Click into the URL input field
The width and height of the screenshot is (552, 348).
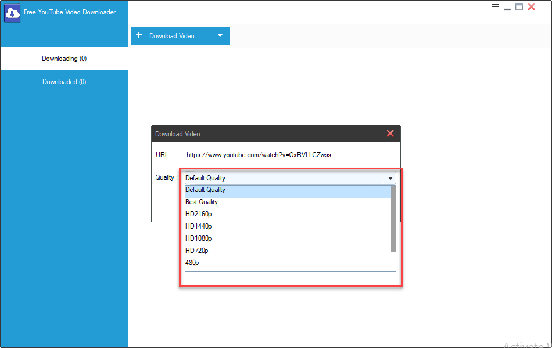(290, 155)
